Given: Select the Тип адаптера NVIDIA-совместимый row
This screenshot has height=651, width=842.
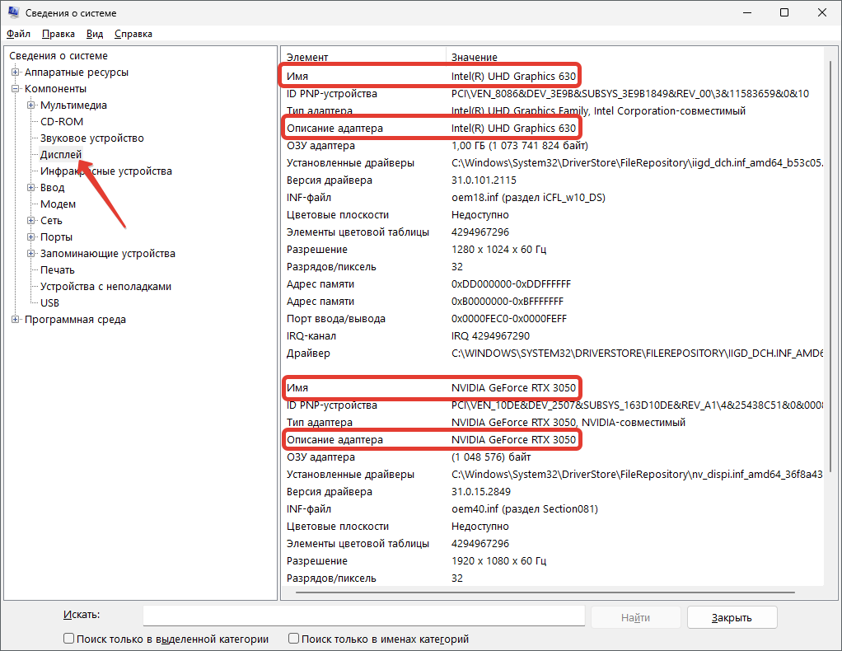Looking at the screenshot, I should click(x=553, y=422).
